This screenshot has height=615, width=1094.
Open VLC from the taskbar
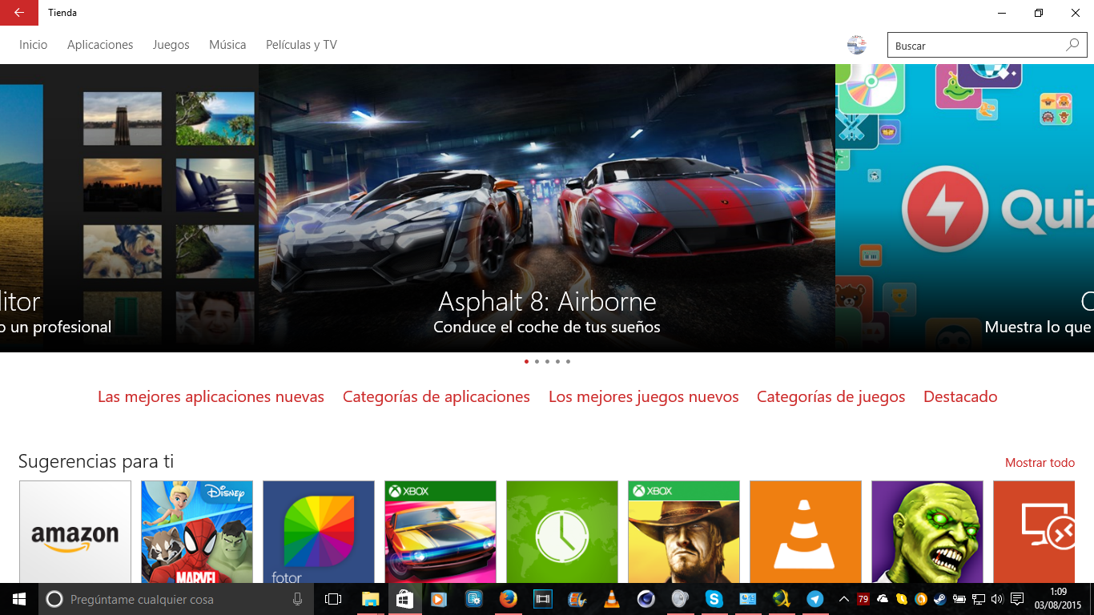click(611, 599)
